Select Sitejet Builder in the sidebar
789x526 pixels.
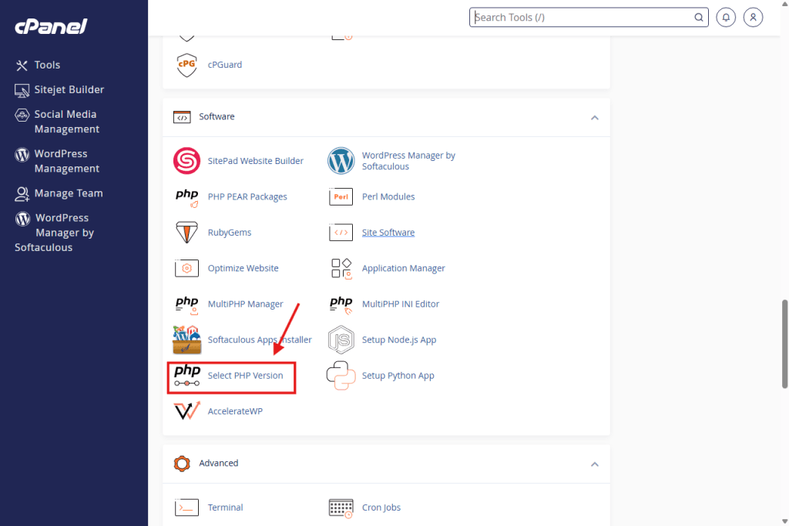pos(69,89)
